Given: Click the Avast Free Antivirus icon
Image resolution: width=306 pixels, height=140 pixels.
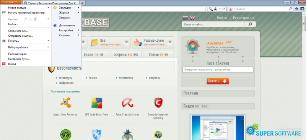Looking at the screenshot, I should click(65, 103).
